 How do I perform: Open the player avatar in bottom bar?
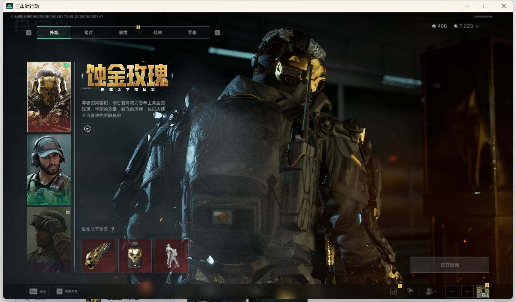(483, 291)
